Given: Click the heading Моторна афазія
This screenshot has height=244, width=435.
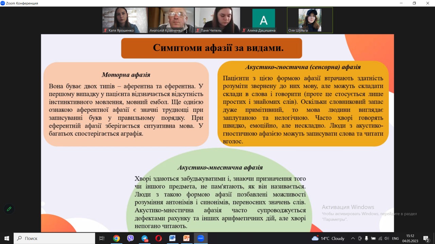Looking at the screenshot, I should [x=126, y=75].
